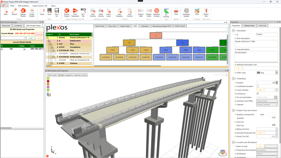Click the red help icon in the 3D view

pyautogui.click(x=47, y=156)
